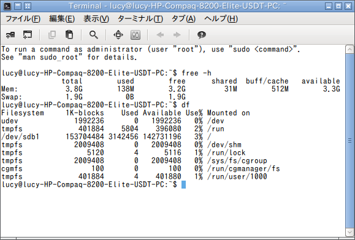The image size is (355, 240).
Task: Open a new terminal tab
Action: (10, 35)
